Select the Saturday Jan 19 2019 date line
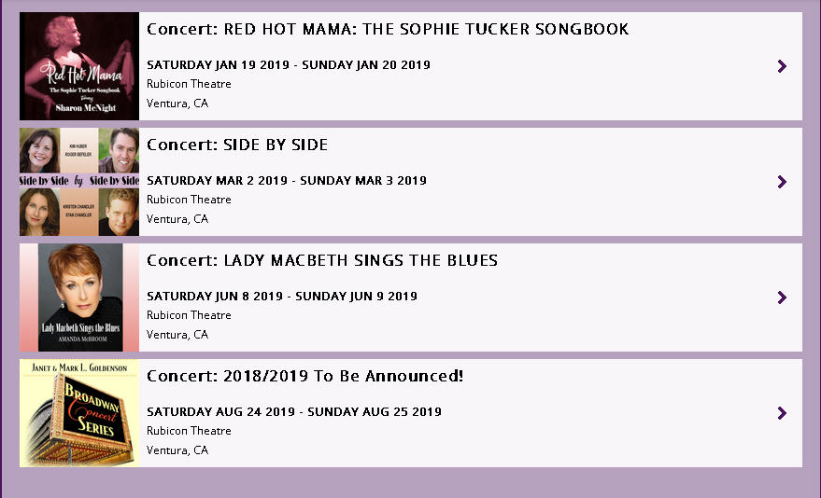The image size is (821, 498). 289,65
